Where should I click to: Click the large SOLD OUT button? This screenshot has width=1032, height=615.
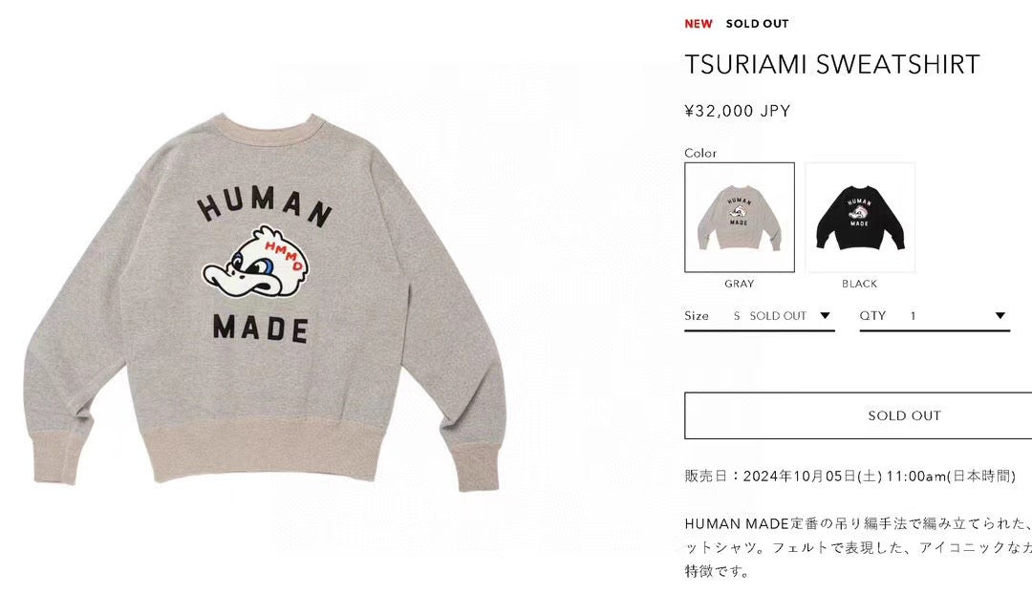coord(858,415)
